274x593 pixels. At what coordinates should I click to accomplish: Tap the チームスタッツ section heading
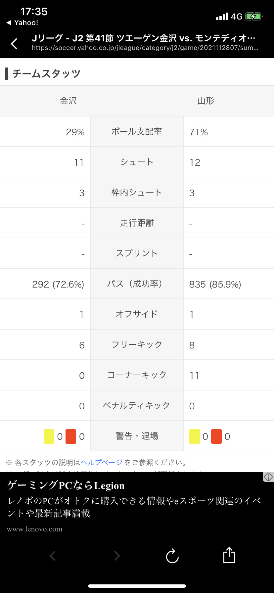click(46, 73)
